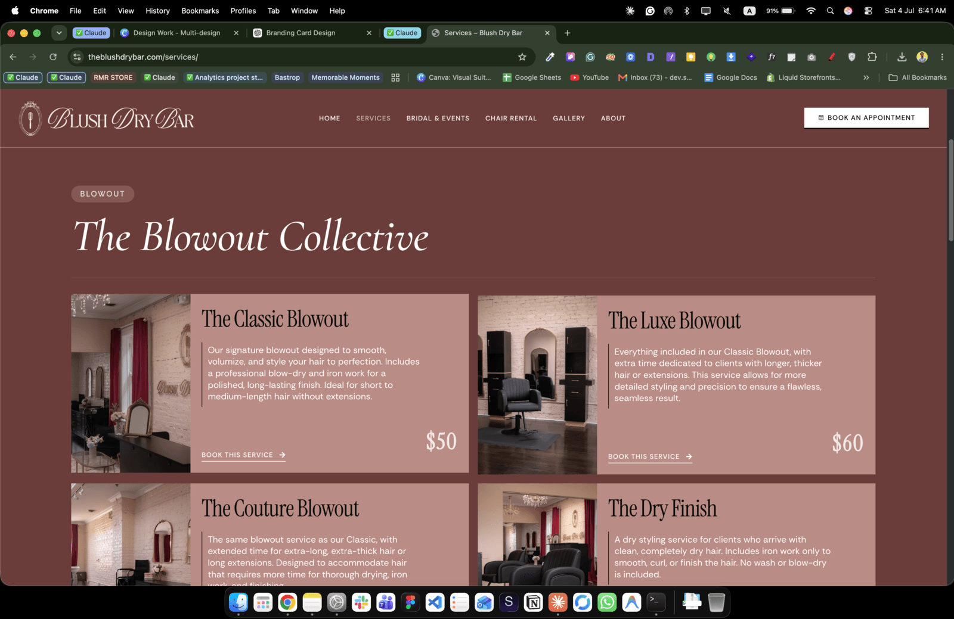Image resolution: width=954 pixels, height=619 pixels.
Task: Open the Luxe Blowout salon chair photo
Action: [537, 385]
